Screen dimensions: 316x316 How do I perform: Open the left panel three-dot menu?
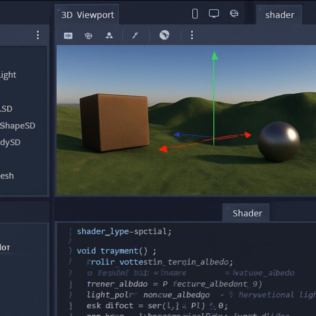click(38, 35)
